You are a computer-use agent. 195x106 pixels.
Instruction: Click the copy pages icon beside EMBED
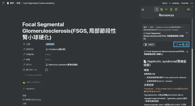pyautogui.click(x=183, y=45)
